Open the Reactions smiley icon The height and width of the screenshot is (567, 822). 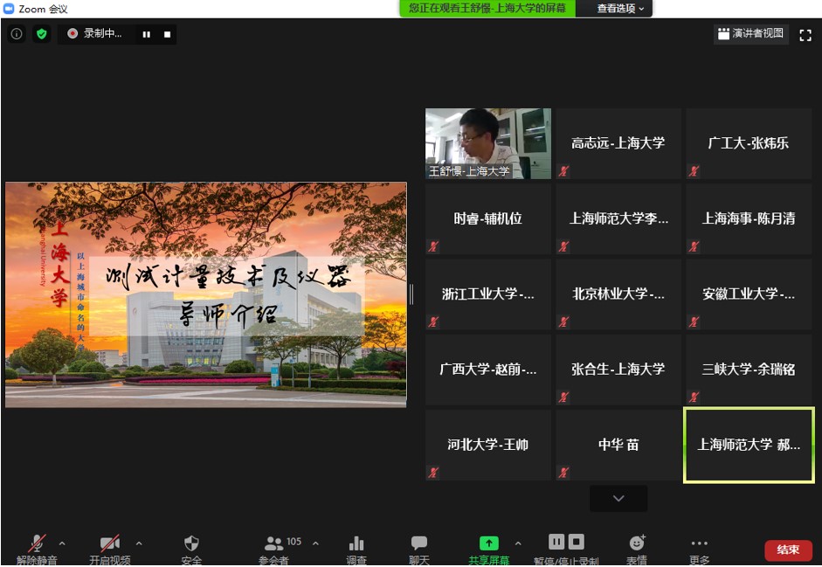point(637,545)
